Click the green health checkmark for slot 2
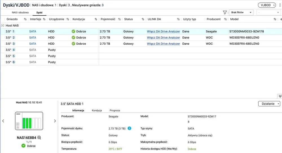Image resolution: width=282 pixels, height=153 pixels. pos(73,37)
